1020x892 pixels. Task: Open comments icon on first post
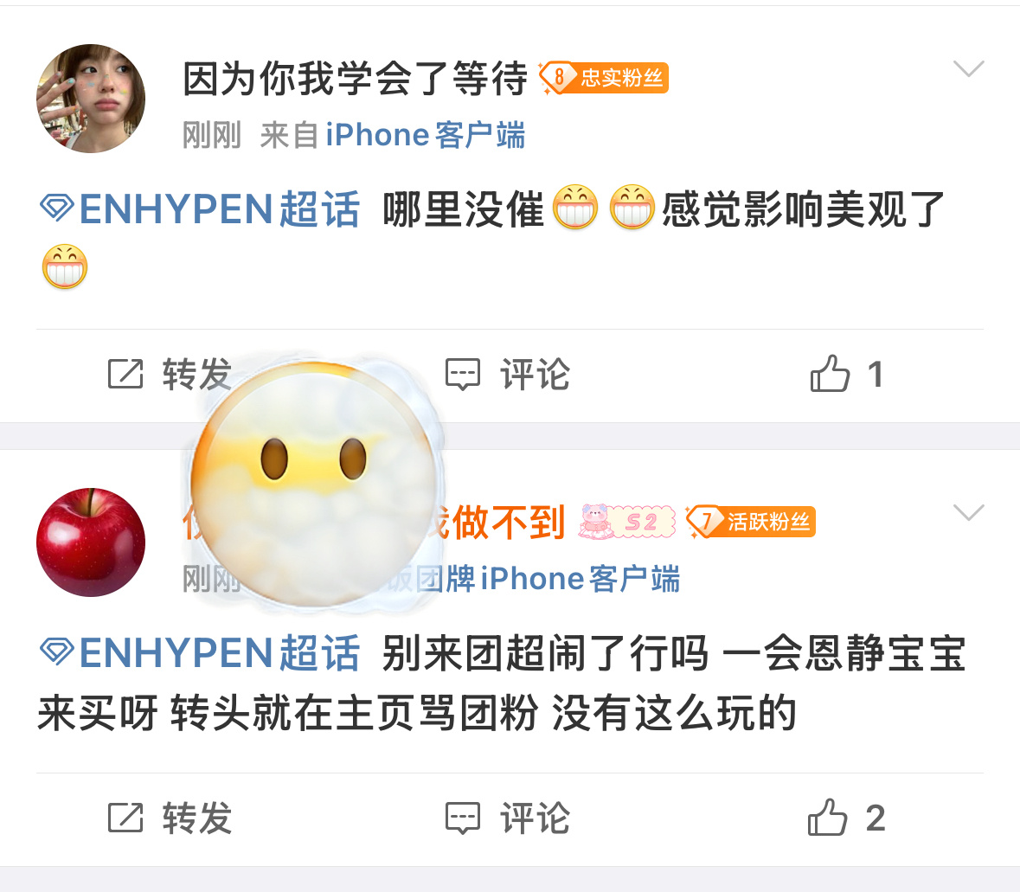(x=463, y=374)
